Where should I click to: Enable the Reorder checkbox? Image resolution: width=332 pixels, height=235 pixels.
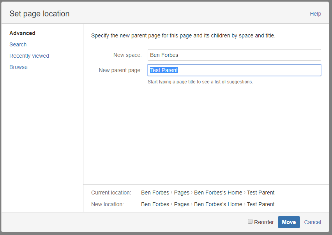250,221
